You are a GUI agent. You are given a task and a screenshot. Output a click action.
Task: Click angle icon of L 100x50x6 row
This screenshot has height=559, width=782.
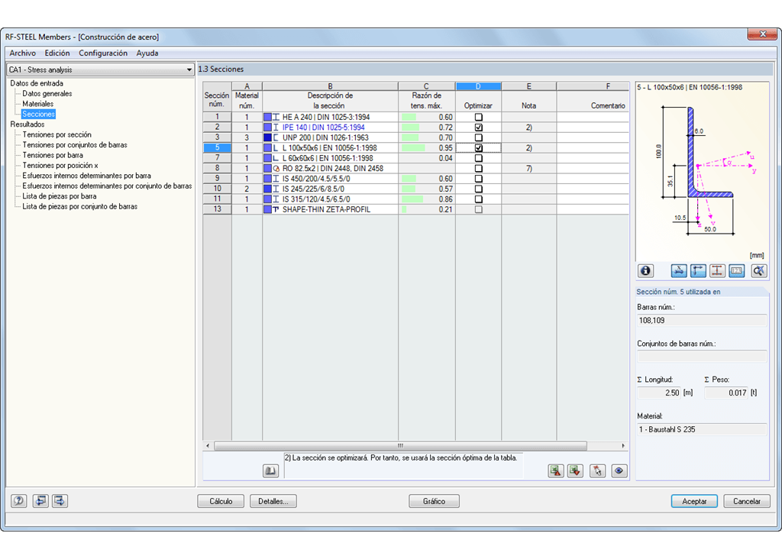(x=276, y=148)
